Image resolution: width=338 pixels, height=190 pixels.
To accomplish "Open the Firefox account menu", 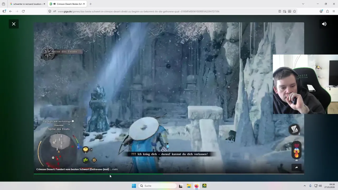I will 321,11.
